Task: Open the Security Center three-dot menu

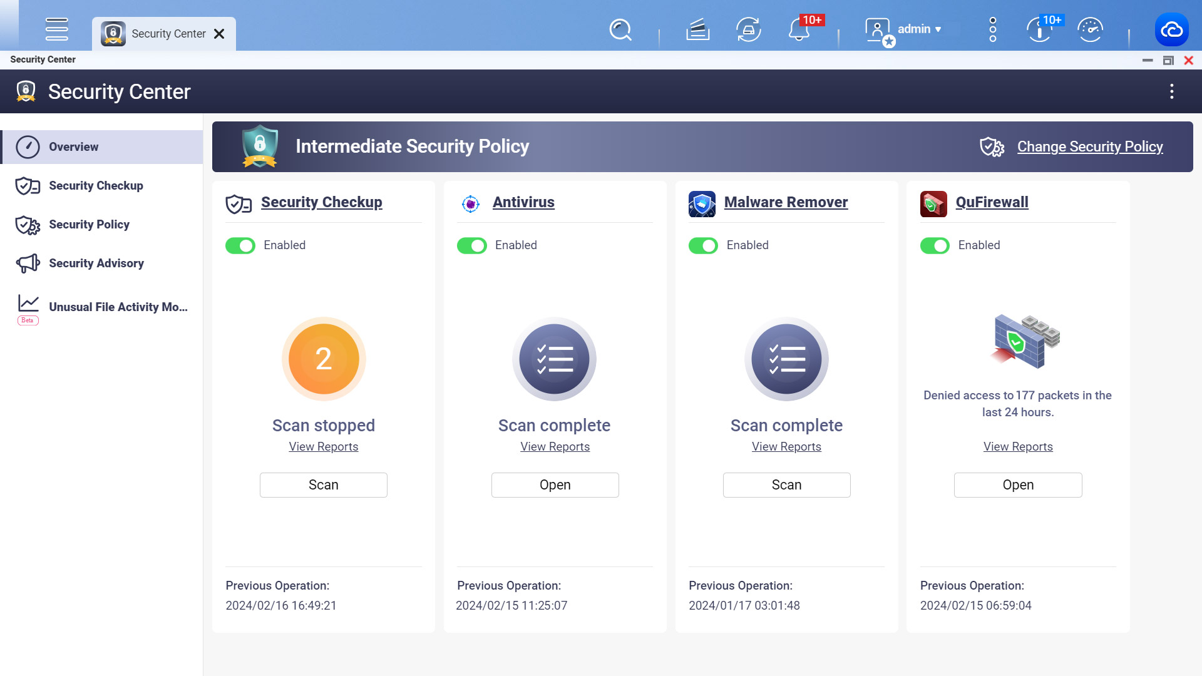Action: coord(1171,91)
